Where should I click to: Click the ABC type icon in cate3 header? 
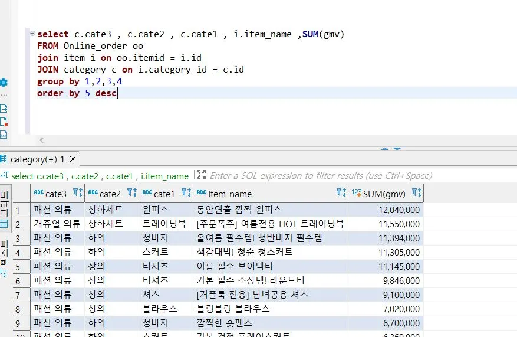click(38, 192)
